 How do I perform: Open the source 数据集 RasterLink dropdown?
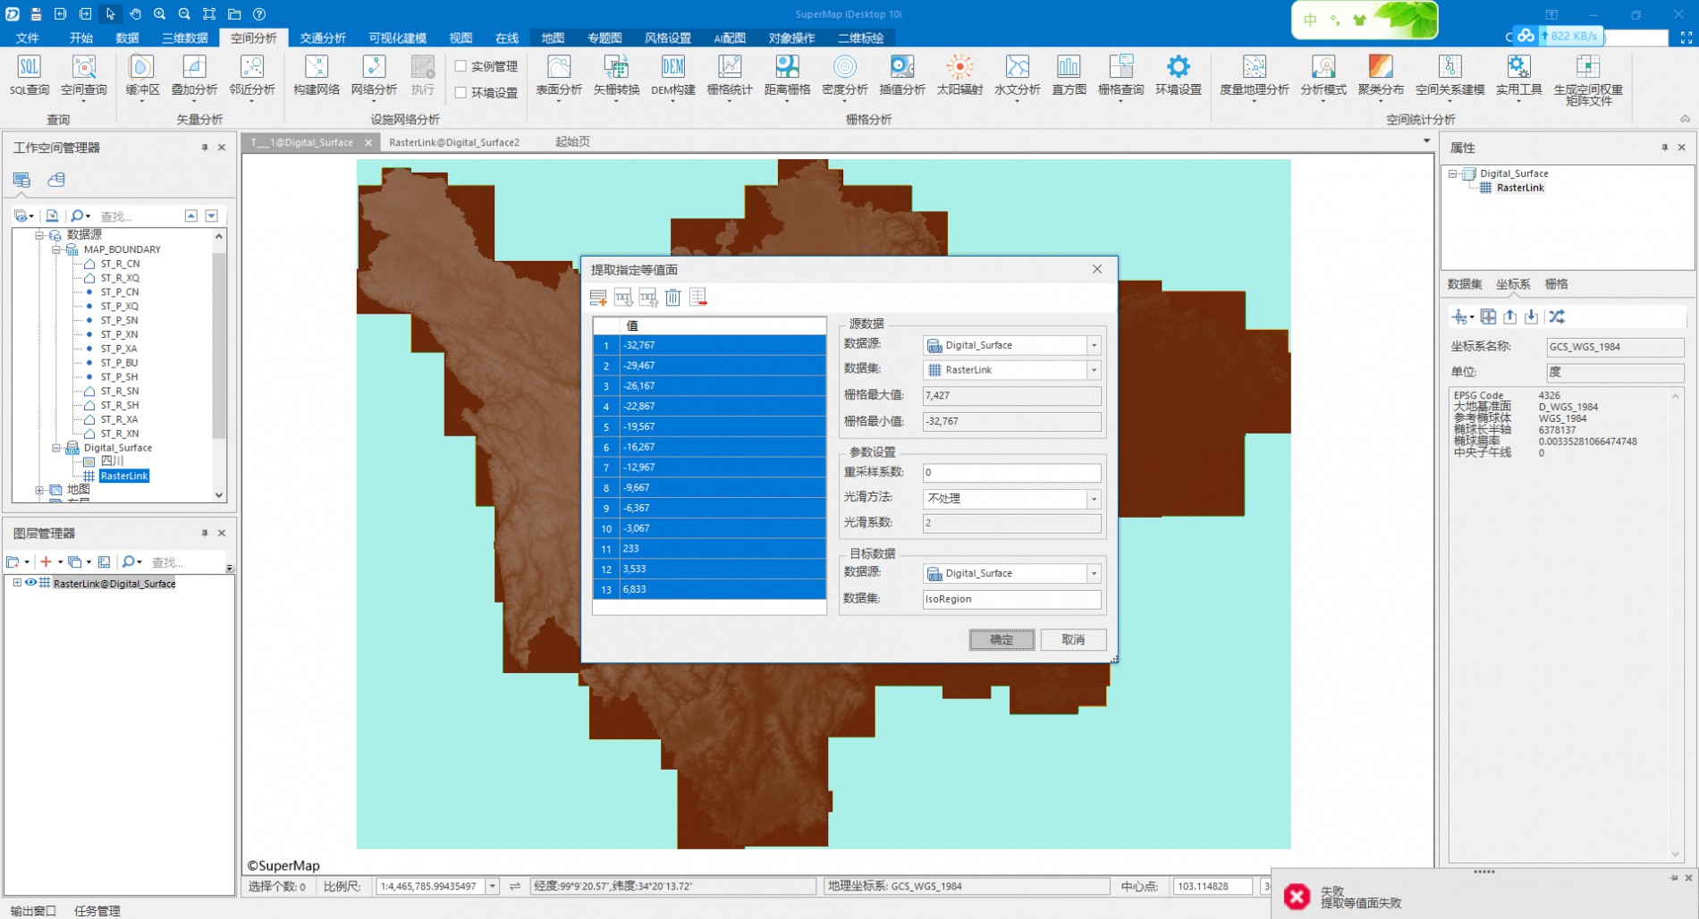1094,370
